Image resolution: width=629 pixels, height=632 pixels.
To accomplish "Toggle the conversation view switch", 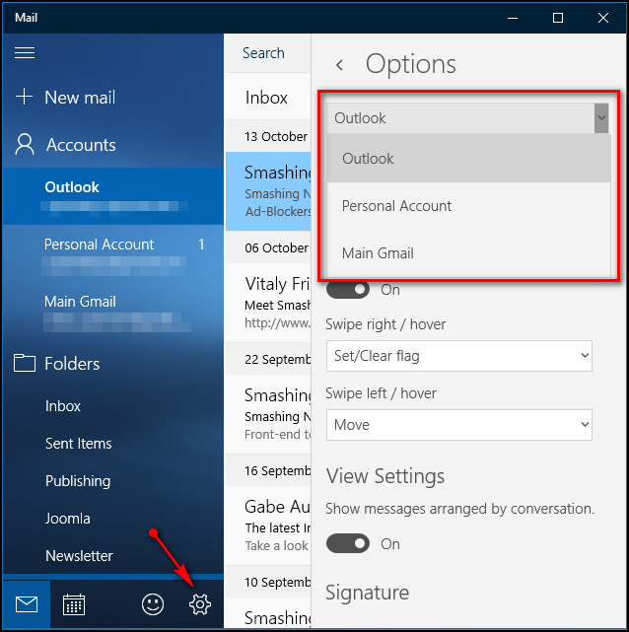I will click(348, 543).
